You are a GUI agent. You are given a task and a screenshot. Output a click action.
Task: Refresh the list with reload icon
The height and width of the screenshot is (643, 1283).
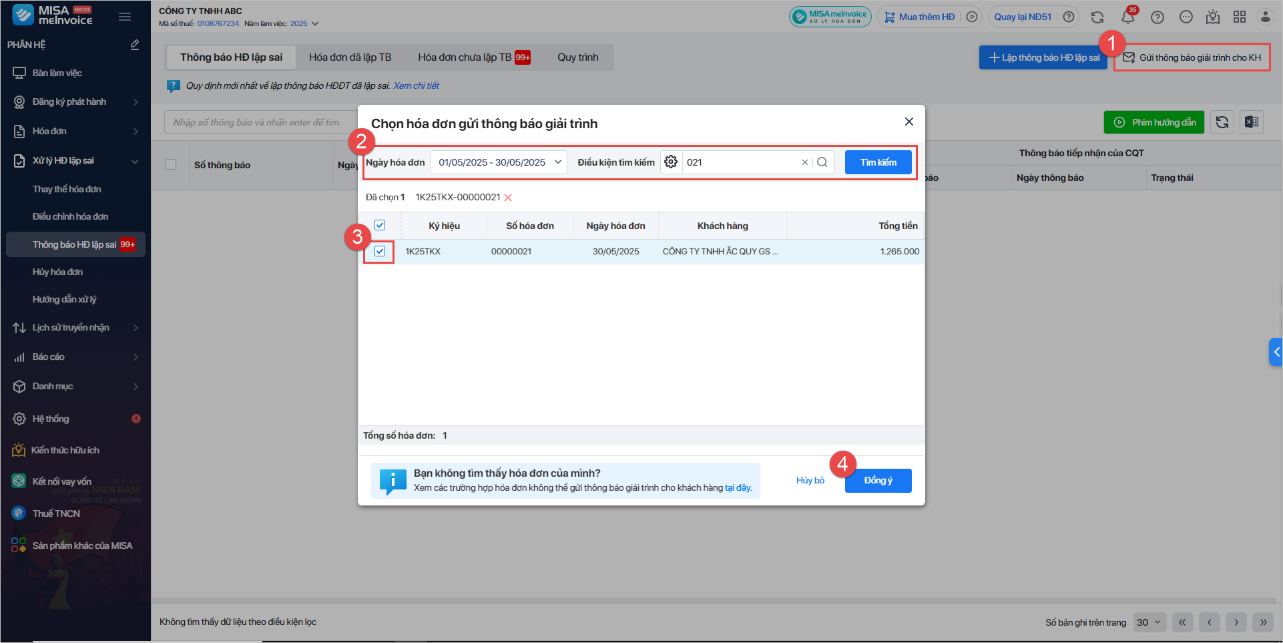(1222, 122)
